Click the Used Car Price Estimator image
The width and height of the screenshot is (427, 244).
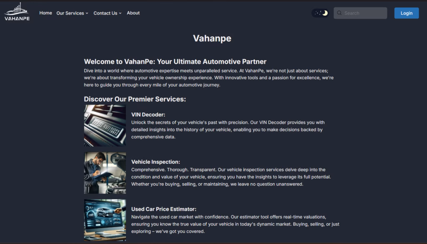(x=105, y=220)
